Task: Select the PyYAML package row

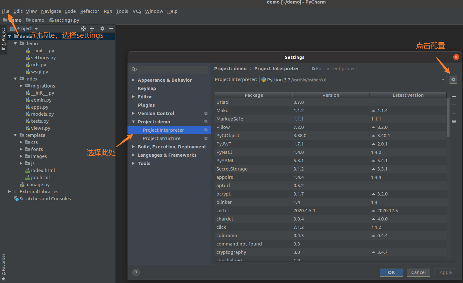Action: pos(331,161)
